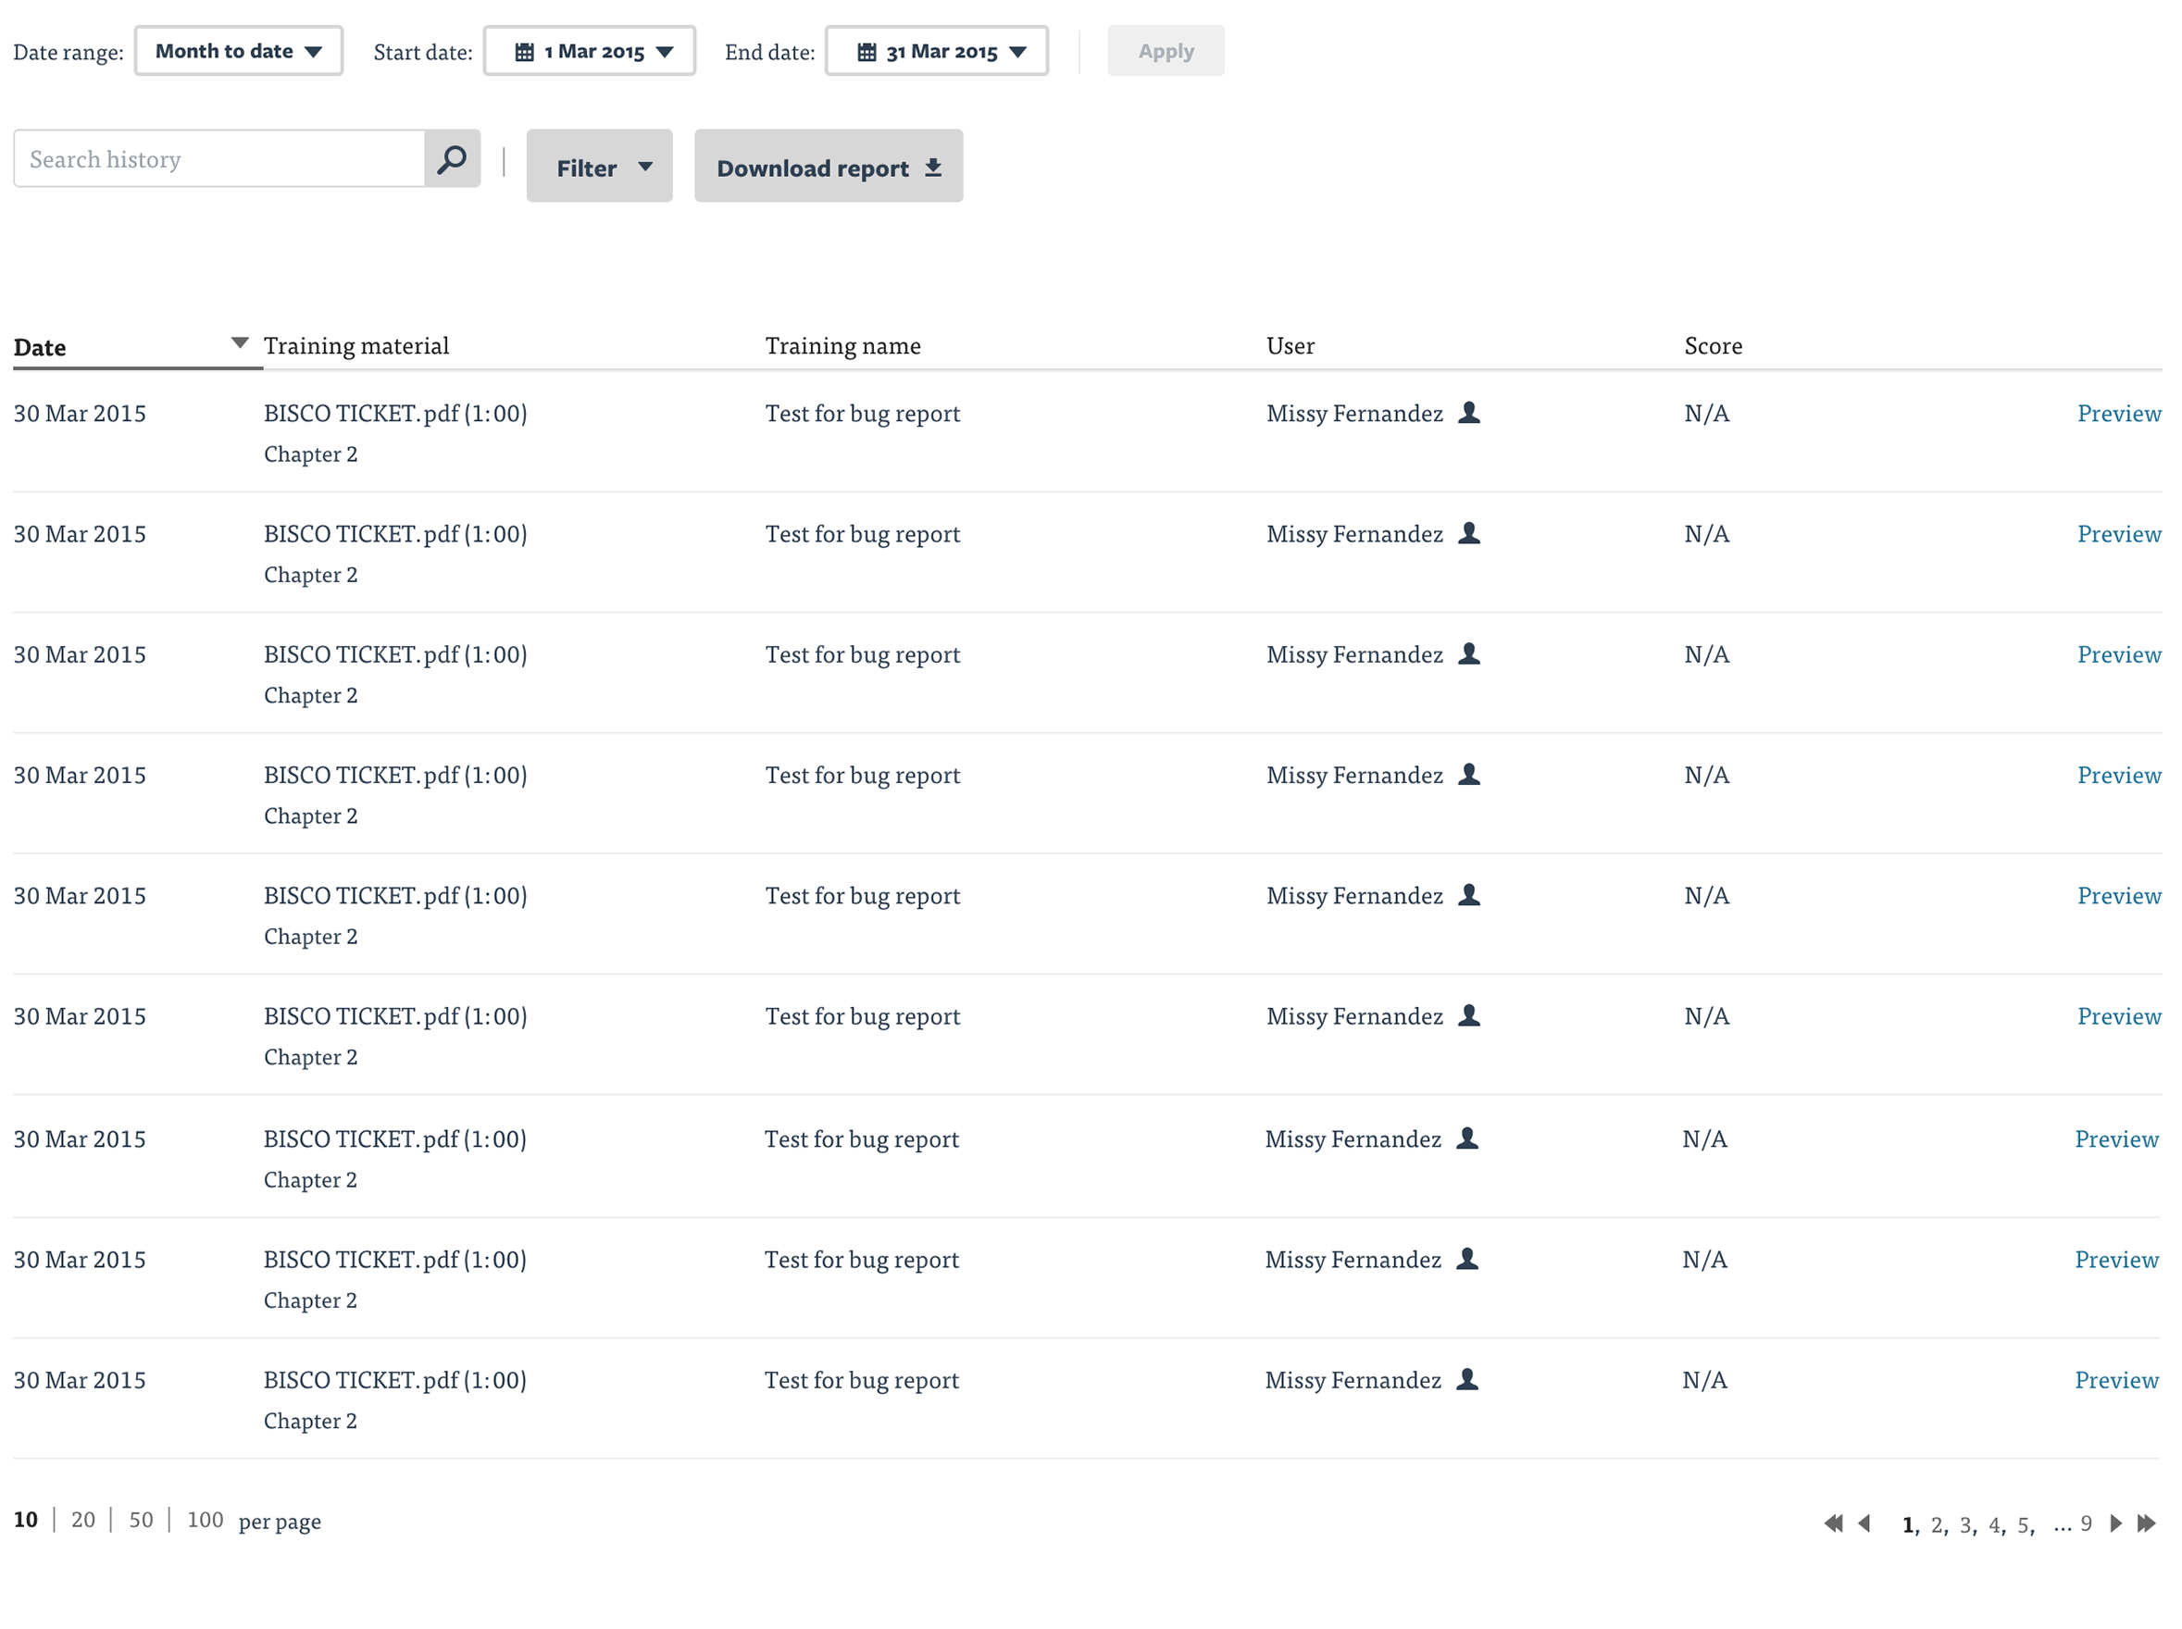The image size is (2182, 1629).
Task: Click the Download report button
Action: tap(829, 166)
